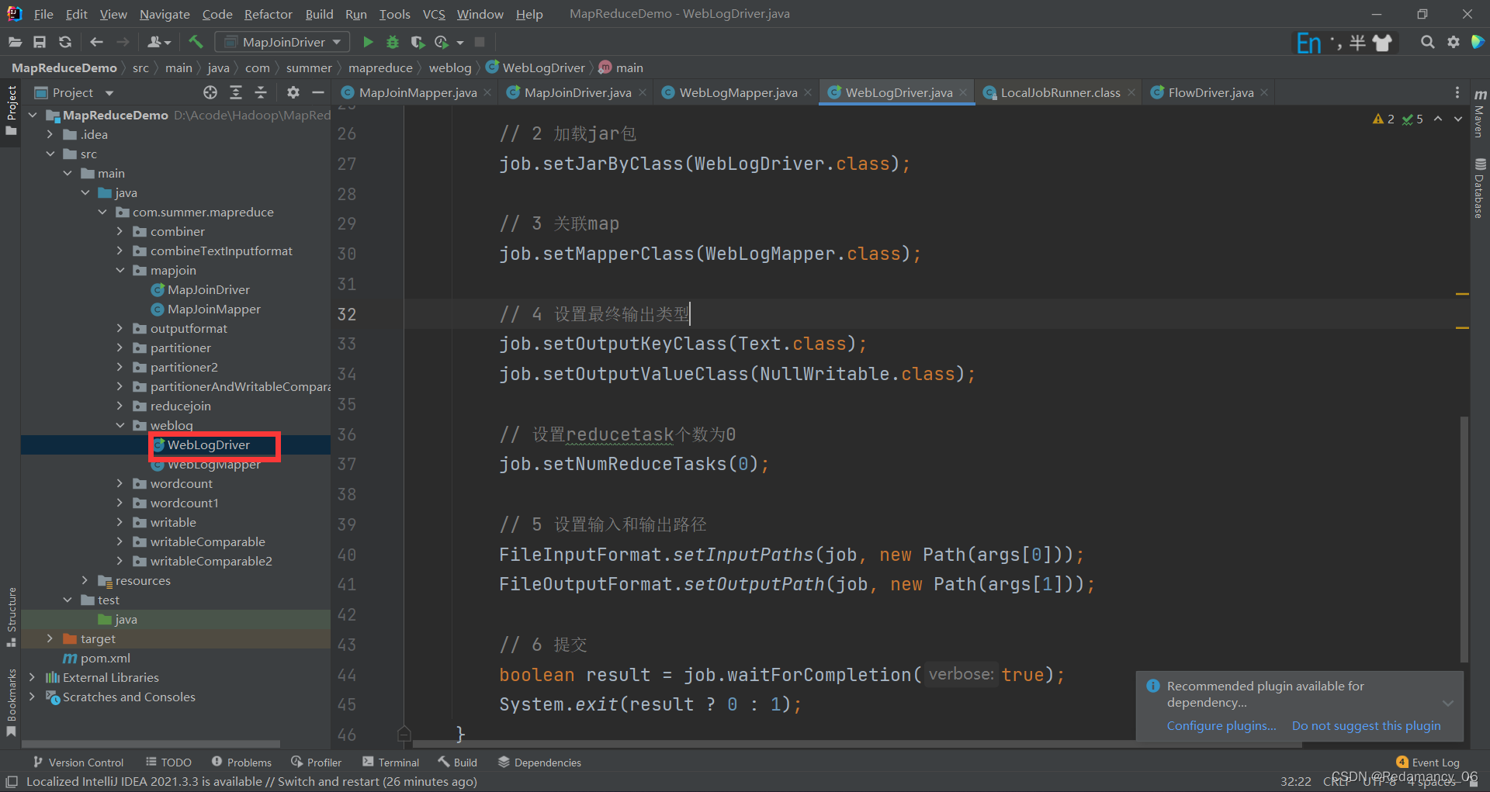Select WebLogMapper in project tree
This screenshot has height=792, width=1490.
[214, 465]
